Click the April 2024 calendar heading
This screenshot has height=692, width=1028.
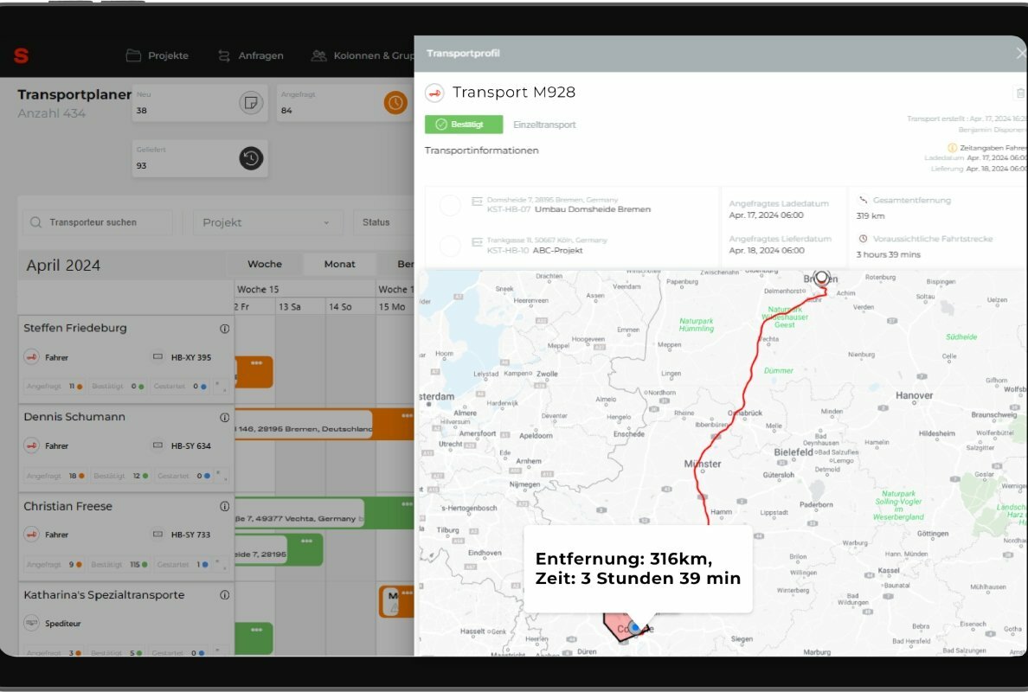pyautogui.click(x=63, y=266)
